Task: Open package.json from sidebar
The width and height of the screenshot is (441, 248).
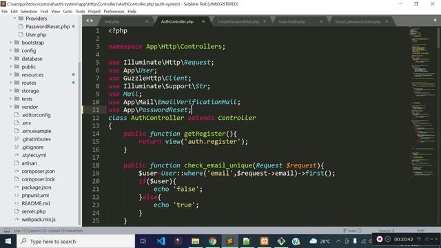Action: [x=37, y=187]
